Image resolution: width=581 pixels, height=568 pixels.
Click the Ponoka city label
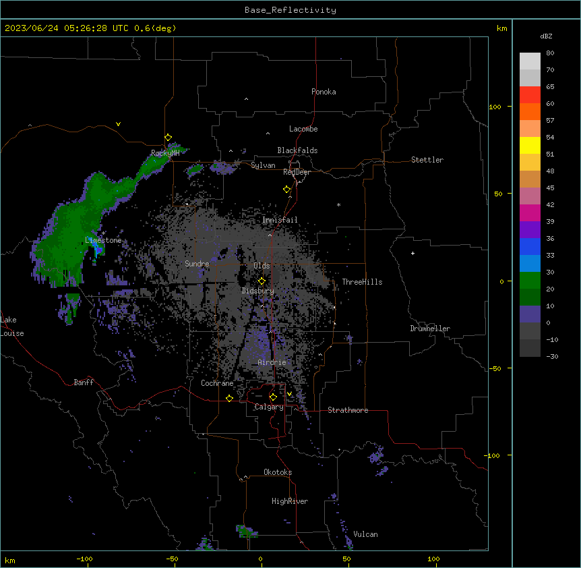coord(324,92)
